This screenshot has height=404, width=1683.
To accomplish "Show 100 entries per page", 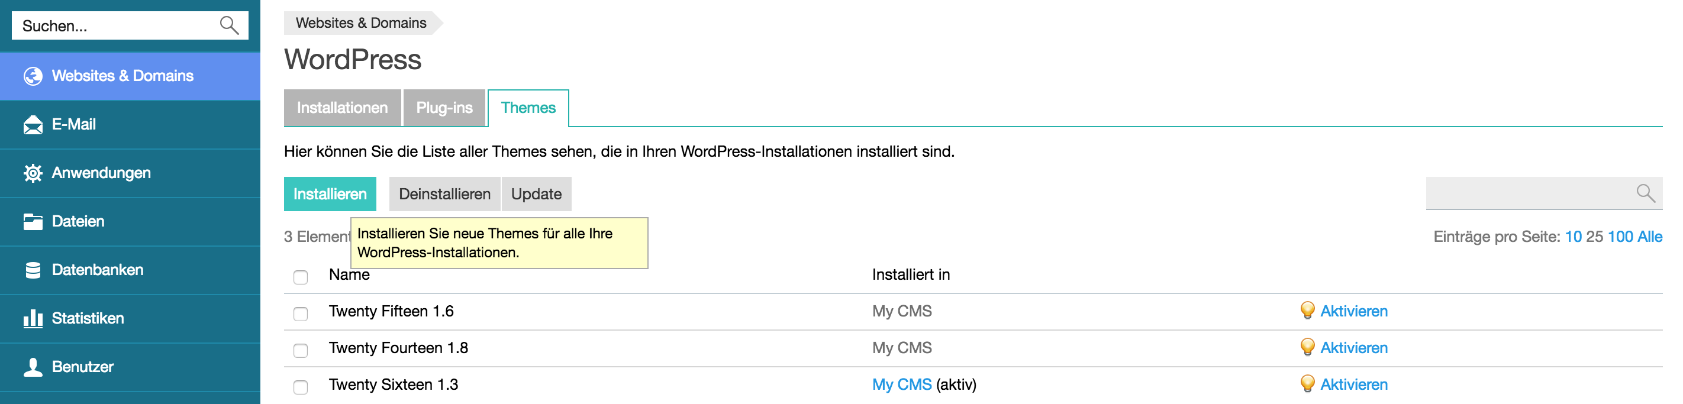I will 1620,236.
